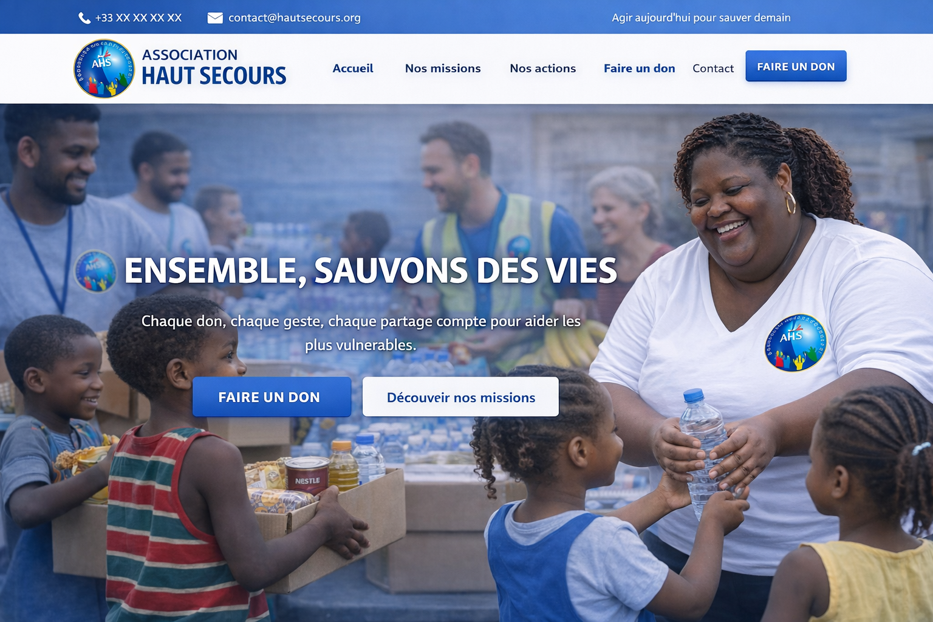The width and height of the screenshot is (933, 622).
Task: Open the Contact page link
Action: (x=713, y=69)
